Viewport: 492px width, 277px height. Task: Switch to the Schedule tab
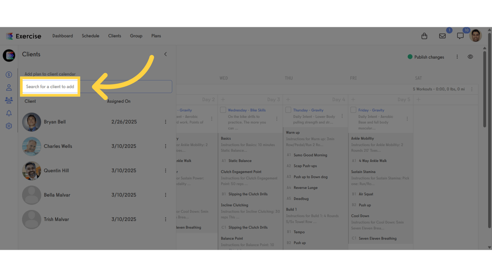click(x=90, y=36)
